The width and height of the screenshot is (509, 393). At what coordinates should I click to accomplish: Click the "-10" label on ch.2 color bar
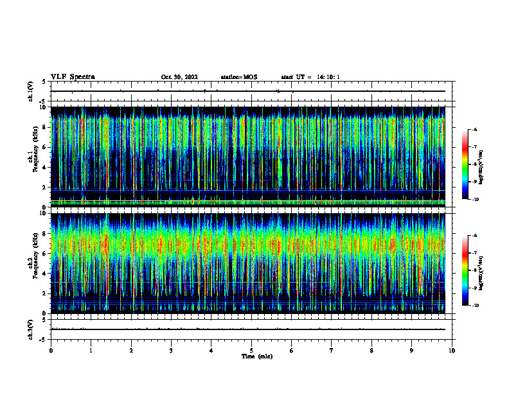click(476, 306)
